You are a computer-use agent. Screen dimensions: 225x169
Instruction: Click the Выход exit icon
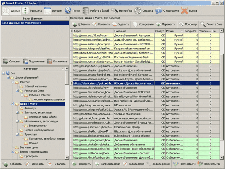pos(184,11)
